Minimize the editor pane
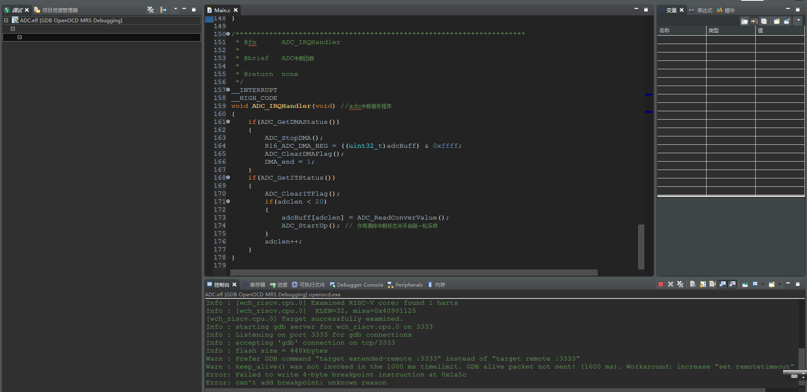 coord(636,9)
